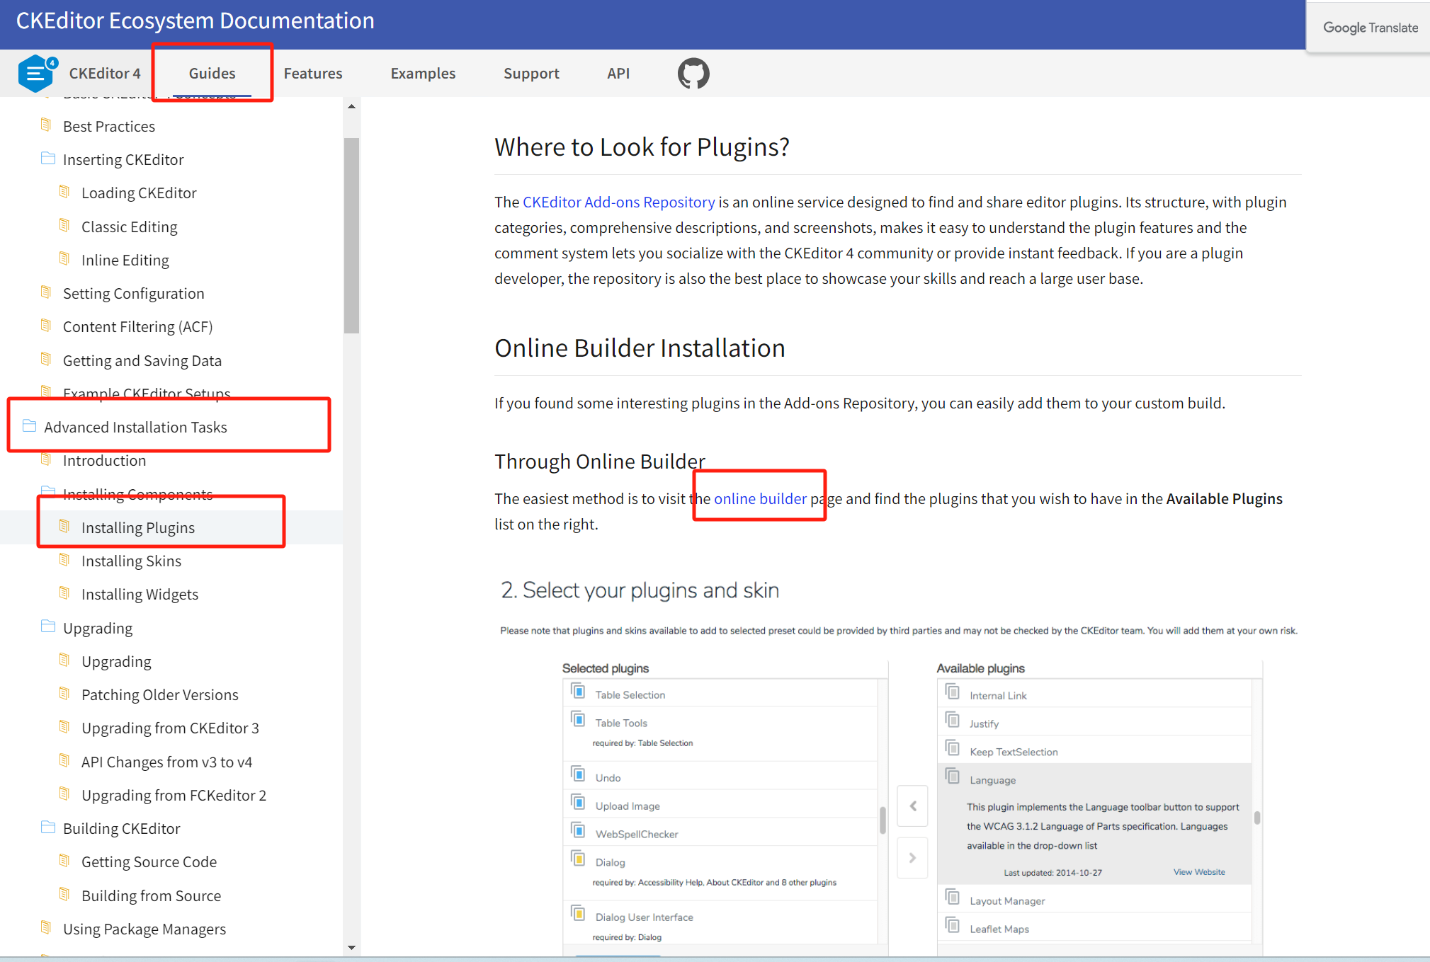Select Installing Widgets in sidebar

click(x=140, y=594)
